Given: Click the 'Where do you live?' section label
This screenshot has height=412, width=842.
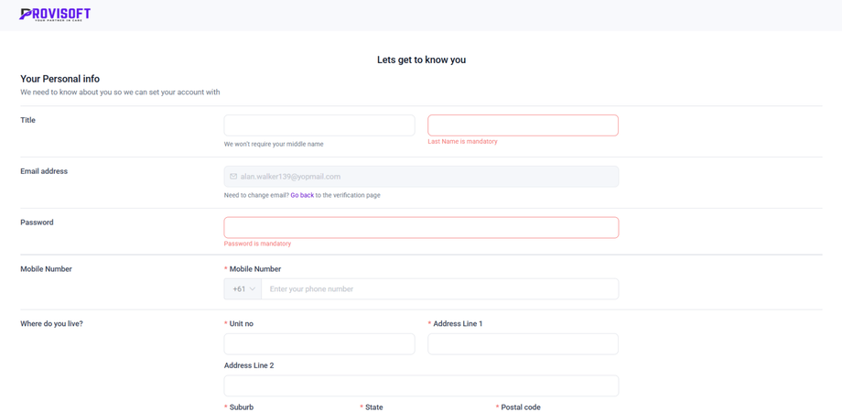Looking at the screenshot, I should [51, 324].
